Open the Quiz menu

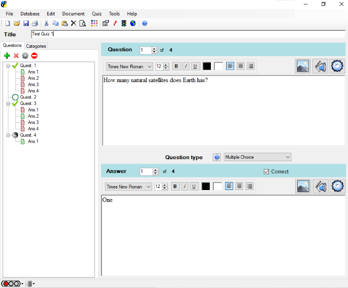pos(97,14)
